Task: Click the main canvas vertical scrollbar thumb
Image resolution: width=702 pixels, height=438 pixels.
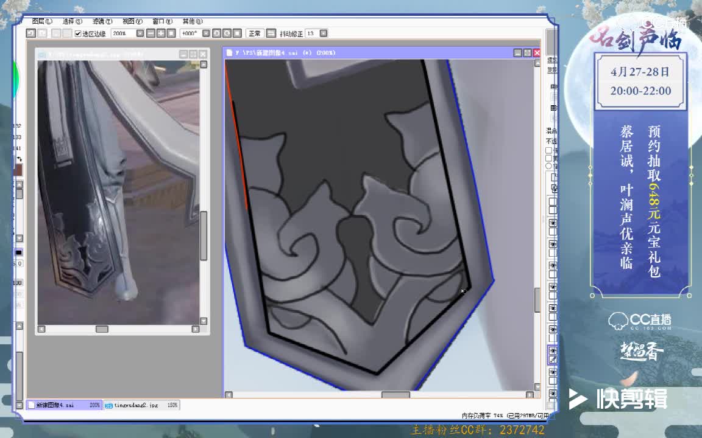Action: point(537,299)
